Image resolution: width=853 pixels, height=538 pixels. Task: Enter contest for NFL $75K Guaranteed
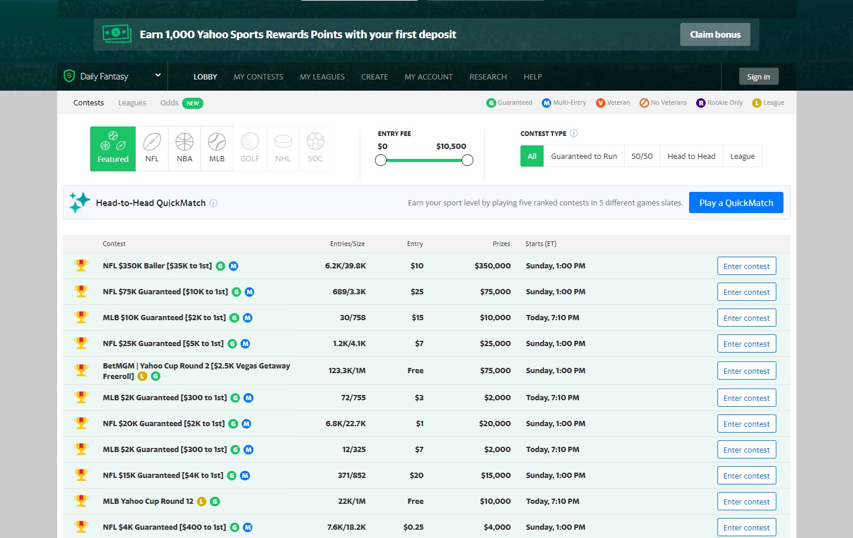(746, 292)
